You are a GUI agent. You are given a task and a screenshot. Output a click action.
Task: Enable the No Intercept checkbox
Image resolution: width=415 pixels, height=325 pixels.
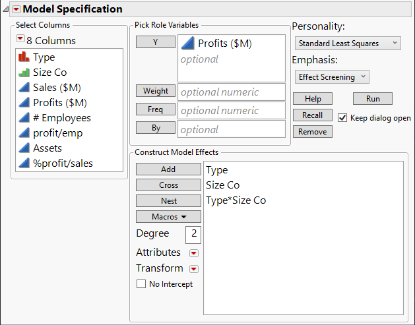point(141,284)
